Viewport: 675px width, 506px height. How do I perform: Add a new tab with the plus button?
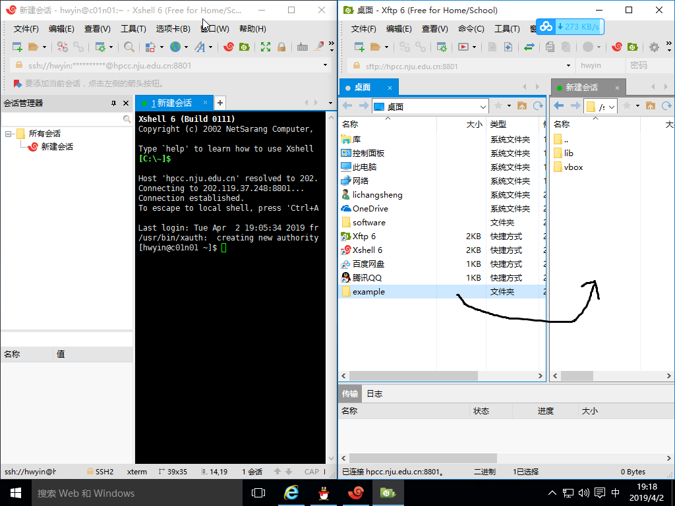220,103
